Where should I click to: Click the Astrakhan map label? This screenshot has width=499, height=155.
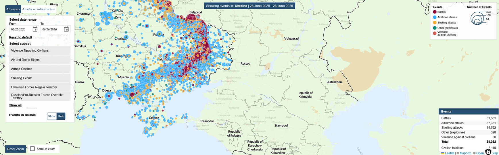pos(335,82)
